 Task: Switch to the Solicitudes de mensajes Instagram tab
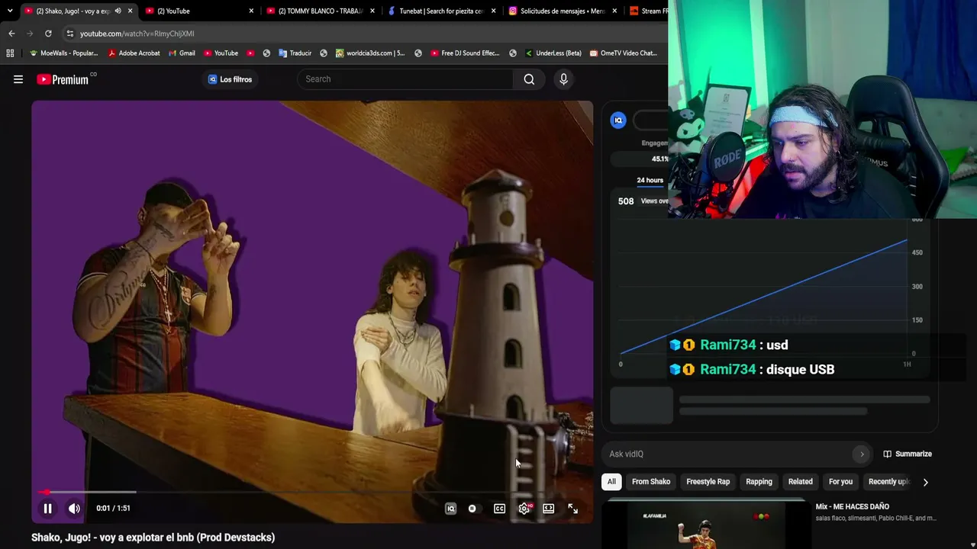562,11
